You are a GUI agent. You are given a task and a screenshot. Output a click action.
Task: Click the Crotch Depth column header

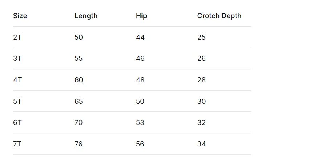(219, 16)
